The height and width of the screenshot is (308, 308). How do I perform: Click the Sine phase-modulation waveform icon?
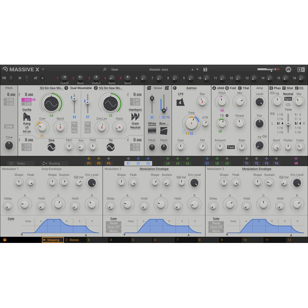click(52, 147)
